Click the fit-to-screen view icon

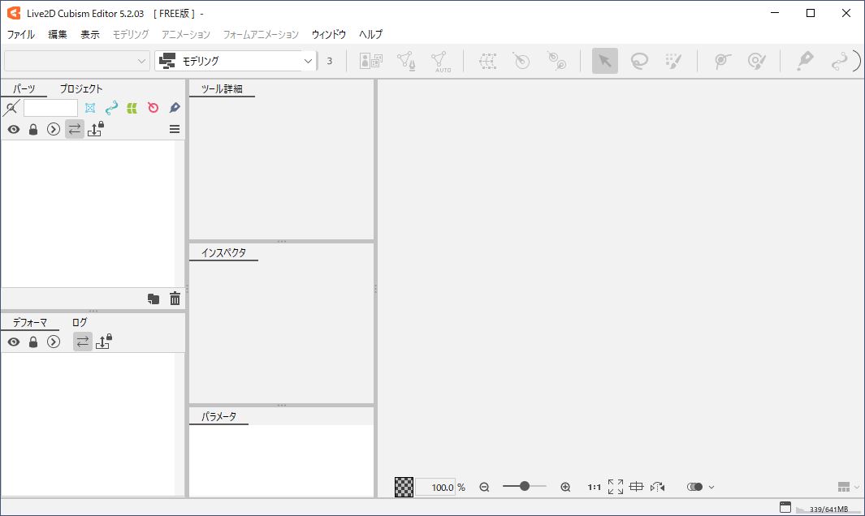pyautogui.click(x=616, y=487)
